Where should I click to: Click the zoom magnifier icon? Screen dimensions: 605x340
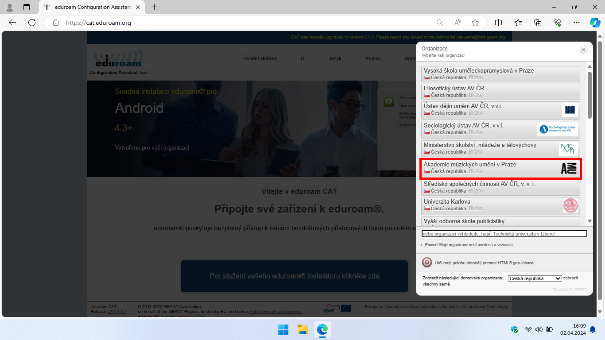pos(439,23)
